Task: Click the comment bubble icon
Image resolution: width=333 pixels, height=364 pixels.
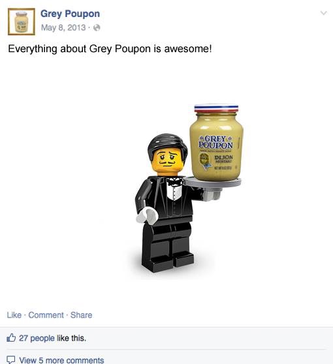Action: 11,360
